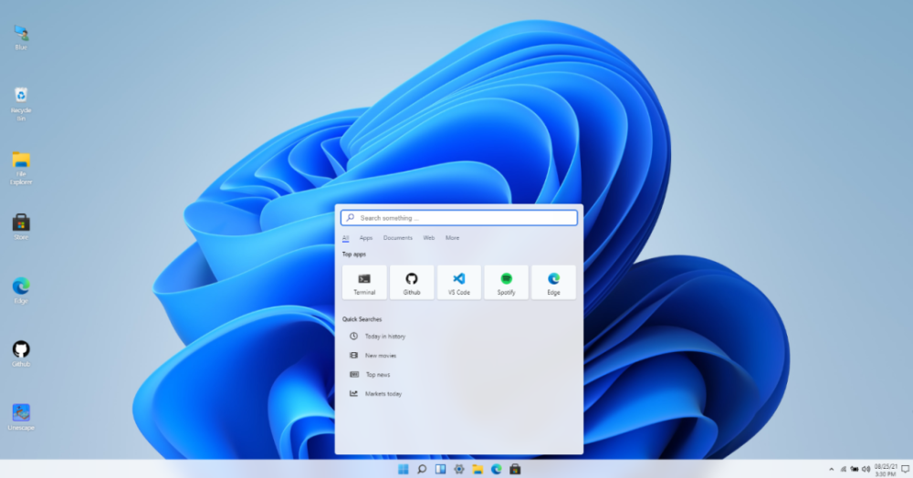Screen dimensions: 913x478
Task: Open the Widgets panel from the taskbar
Action: (440, 469)
